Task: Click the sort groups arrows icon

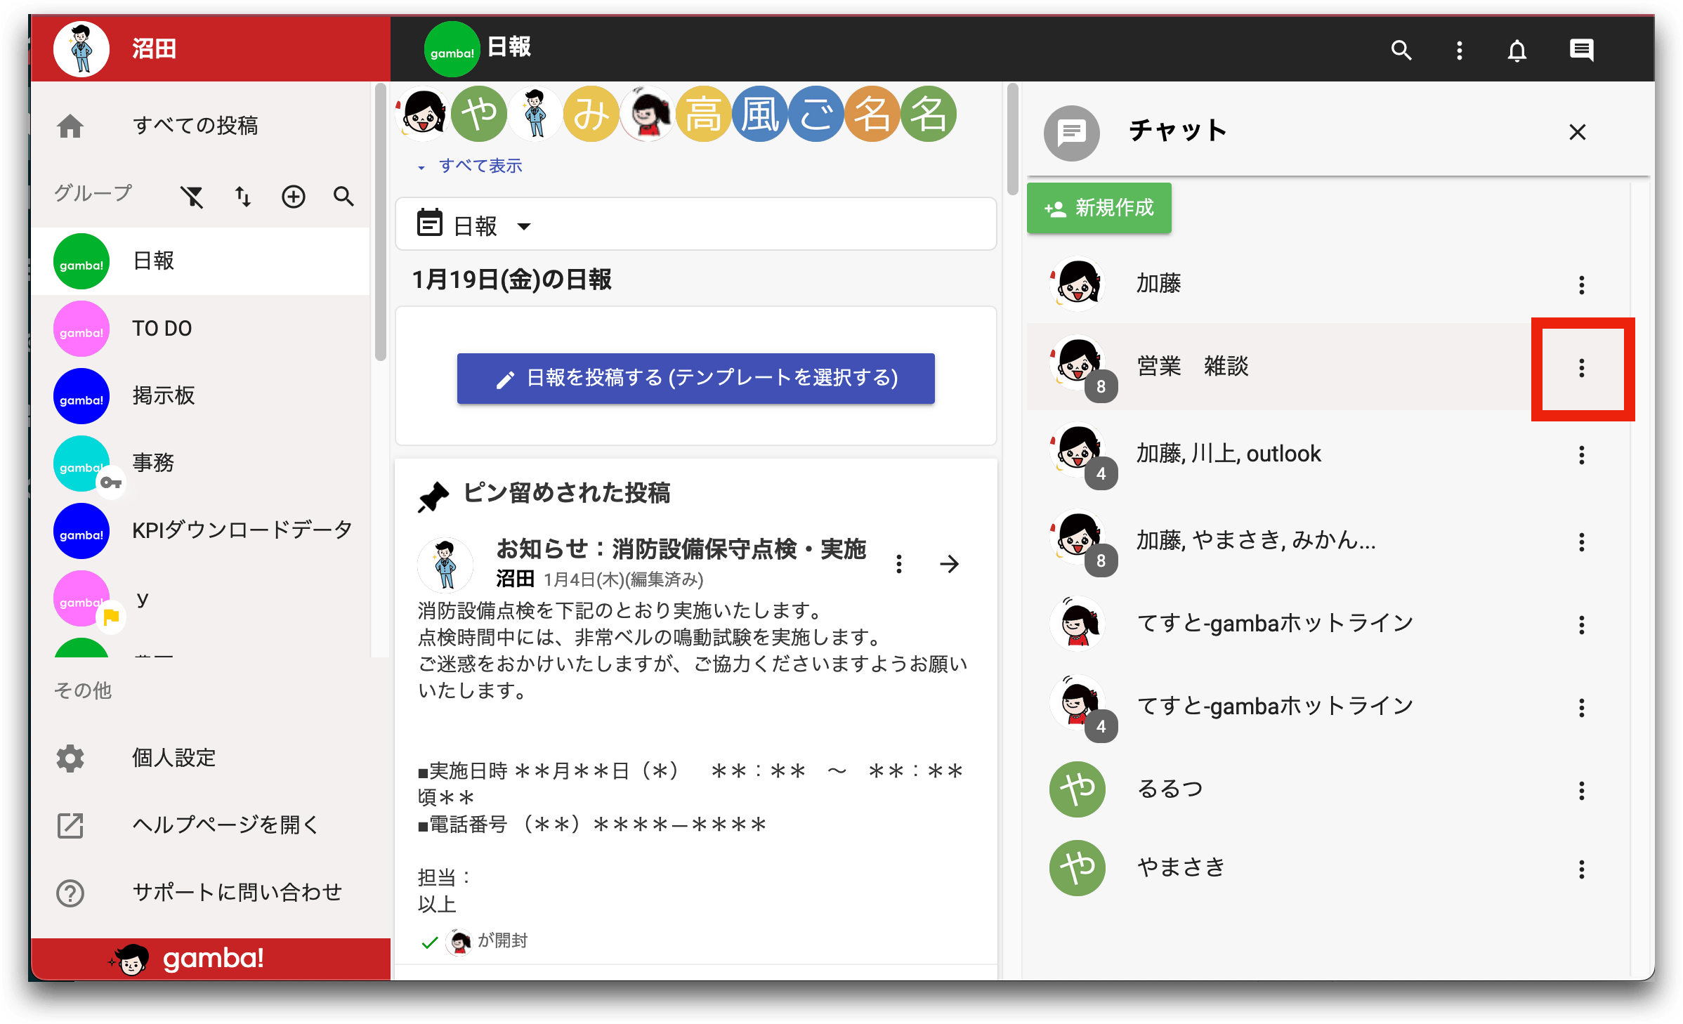Action: point(242,197)
